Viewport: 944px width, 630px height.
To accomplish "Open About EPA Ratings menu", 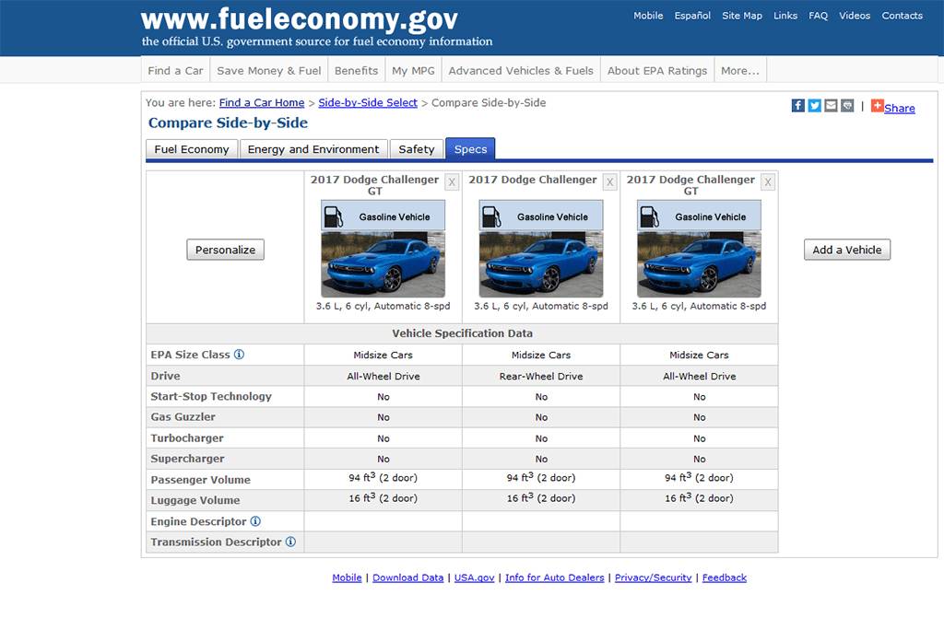I will pyautogui.click(x=656, y=70).
